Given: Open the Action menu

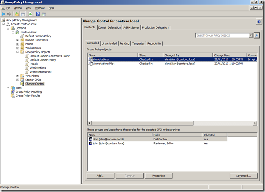Looking at the screenshot, I should pos(18,8).
